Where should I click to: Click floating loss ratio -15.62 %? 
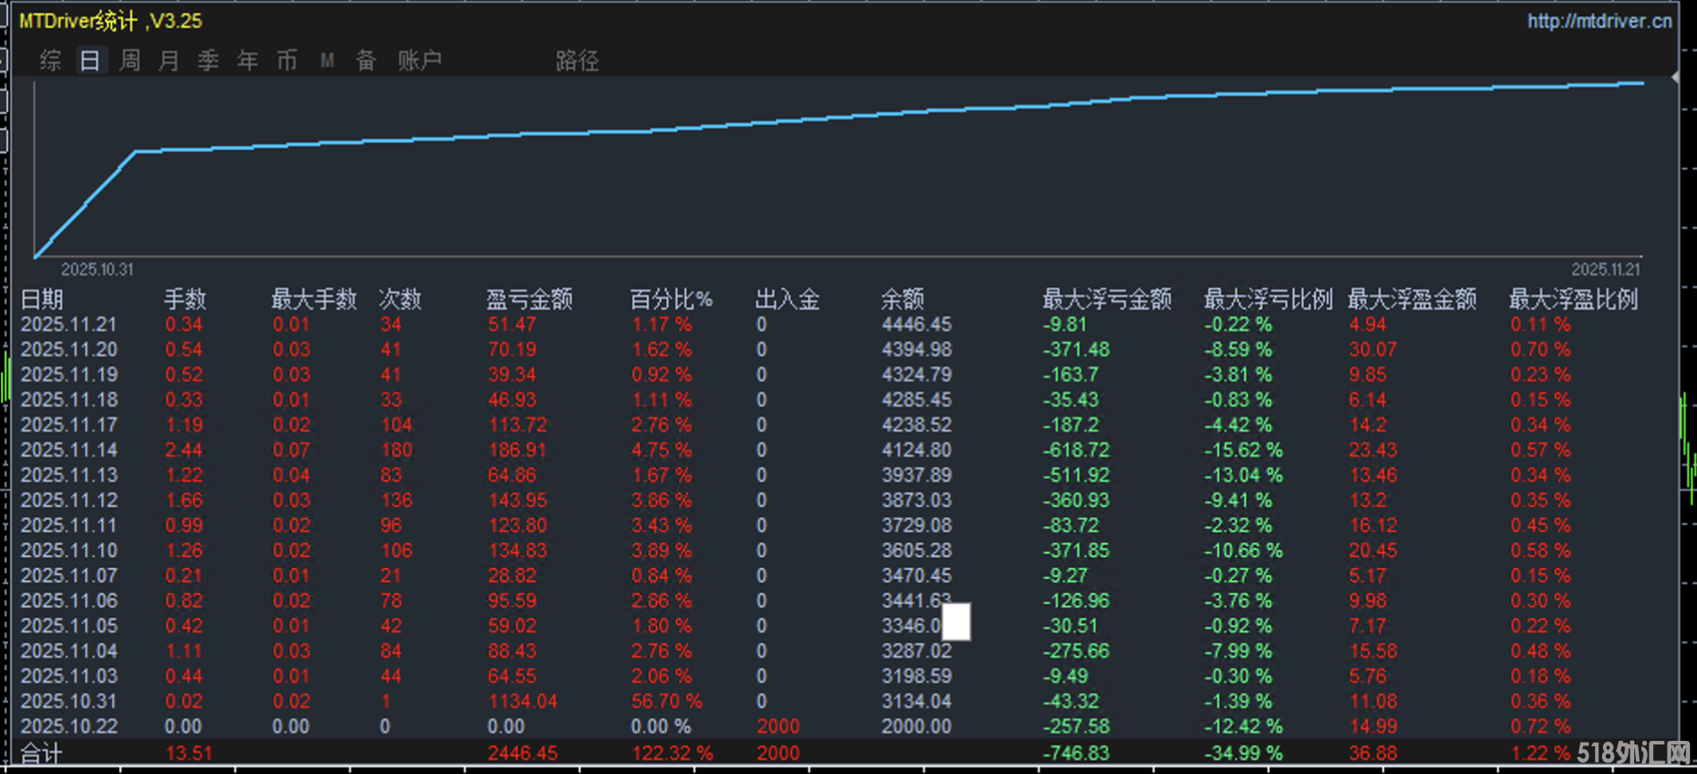[x=1243, y=450]
